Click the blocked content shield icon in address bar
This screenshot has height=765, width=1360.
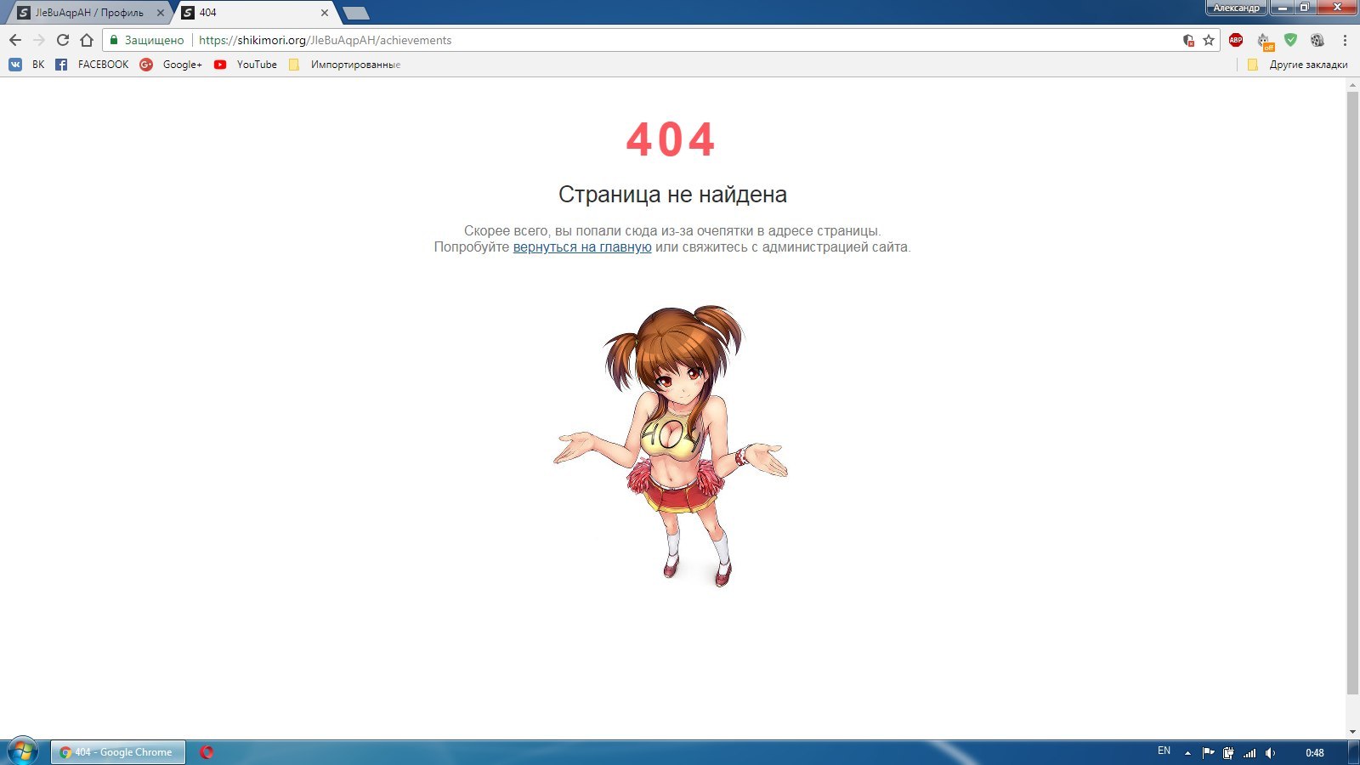(x=1188, y=40)
